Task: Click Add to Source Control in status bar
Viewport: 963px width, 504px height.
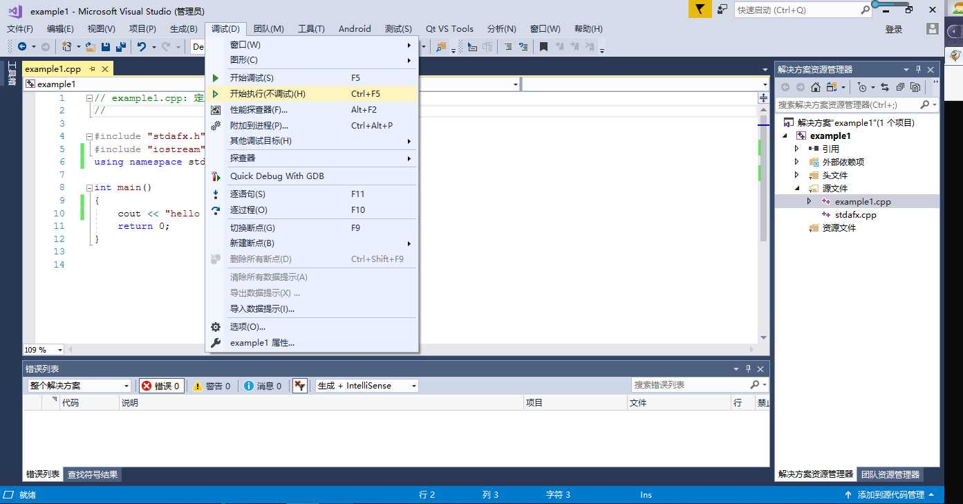Action: [890, 495]
